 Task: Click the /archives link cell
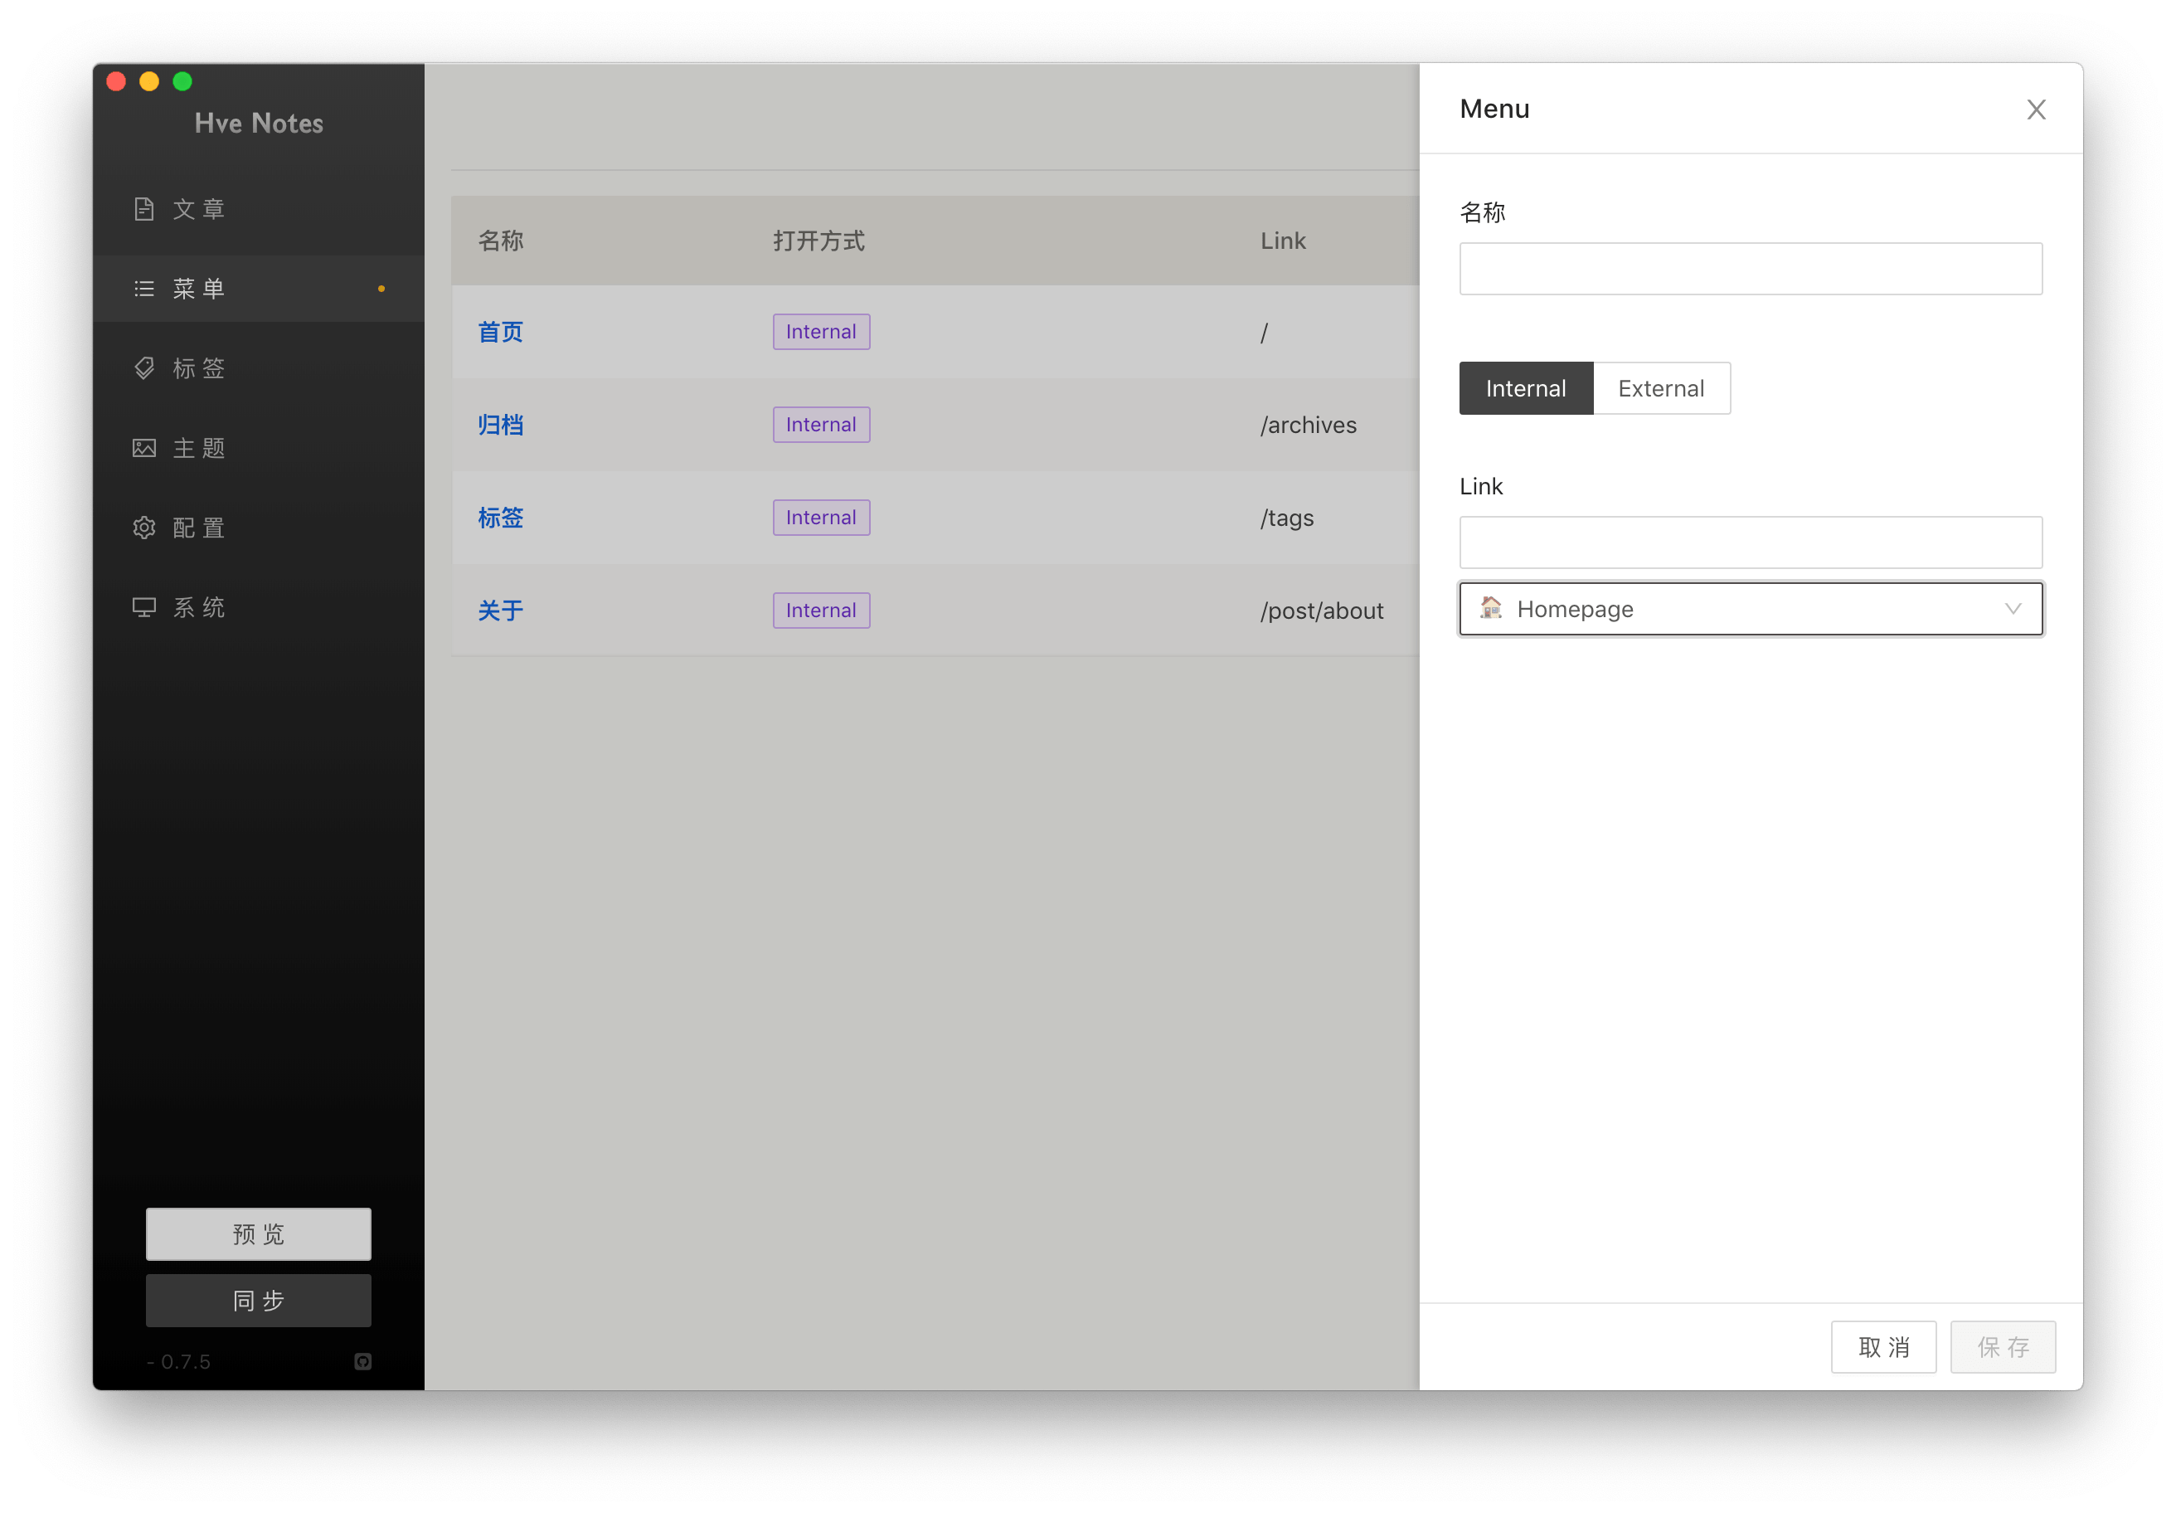(x=1308, y=425)
